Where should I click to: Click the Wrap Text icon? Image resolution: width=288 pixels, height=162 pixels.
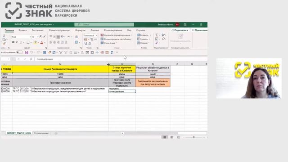tap(76, 37)
